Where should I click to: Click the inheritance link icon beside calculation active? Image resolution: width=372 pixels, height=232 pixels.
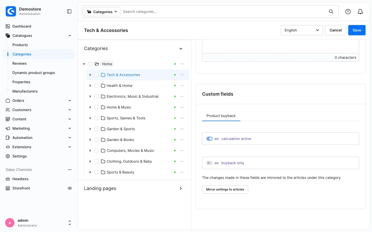click(216, 139)
